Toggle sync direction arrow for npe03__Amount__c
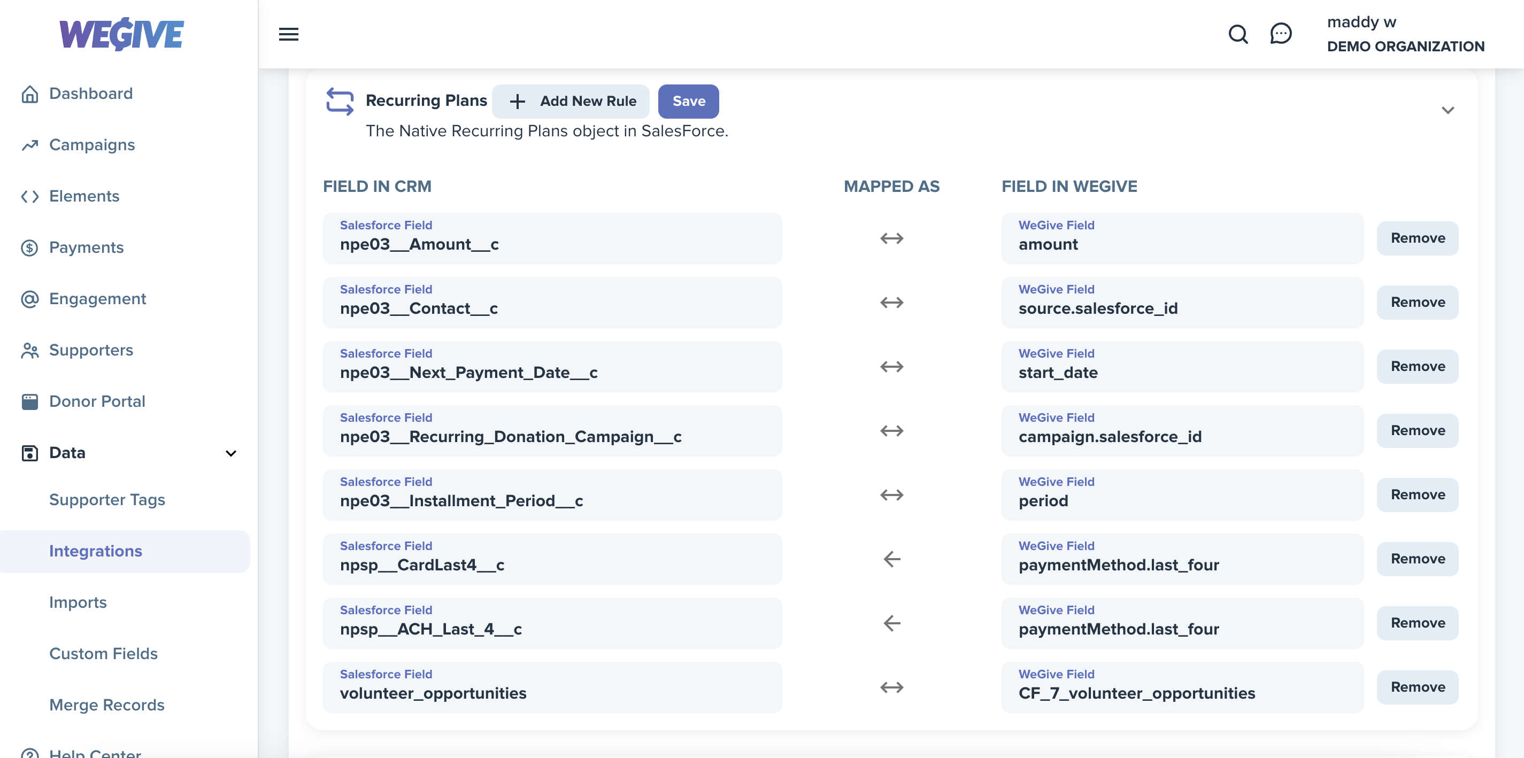1524x758 pixels. click(x=891, y=238)
